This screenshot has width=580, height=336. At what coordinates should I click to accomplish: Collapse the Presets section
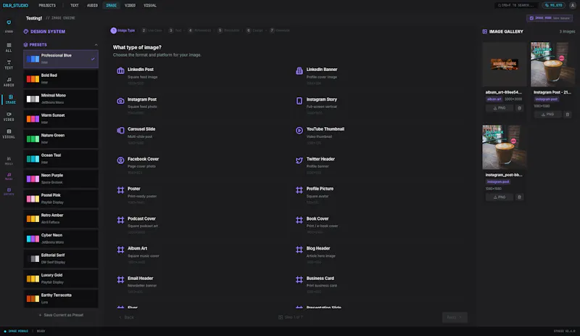coord(96,45)
